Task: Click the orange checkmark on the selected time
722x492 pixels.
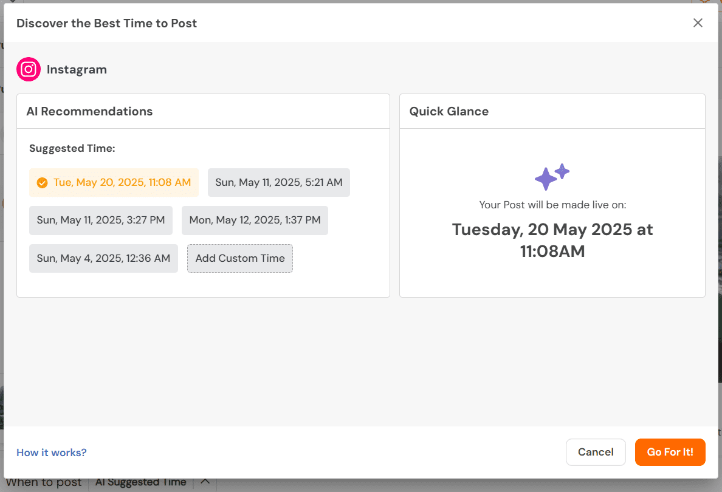Action: tap(42, 182)
